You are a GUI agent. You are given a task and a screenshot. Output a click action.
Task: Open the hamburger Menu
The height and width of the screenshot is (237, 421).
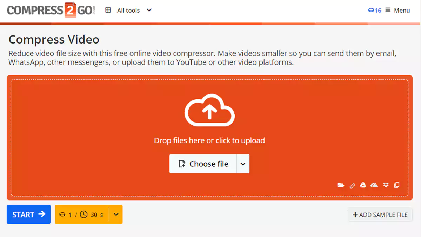tap(398, 11)
